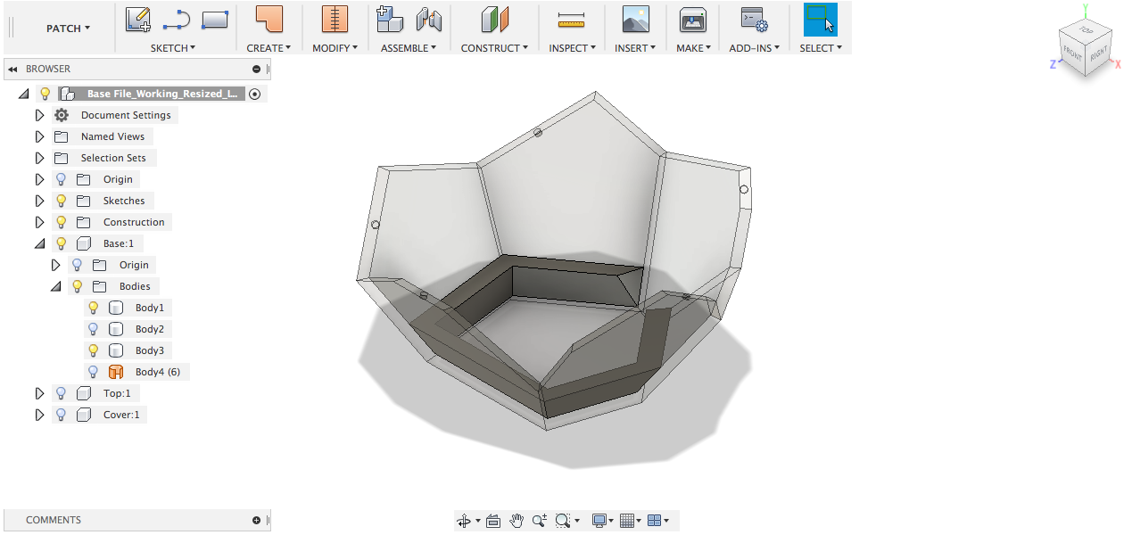The height and width of the screenshot is (535, 1132).
Task: Click the blue Select tool icon
Action: coord(821,19)
